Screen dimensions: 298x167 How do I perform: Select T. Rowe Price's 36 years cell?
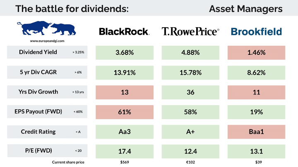[x=190, y=92]
